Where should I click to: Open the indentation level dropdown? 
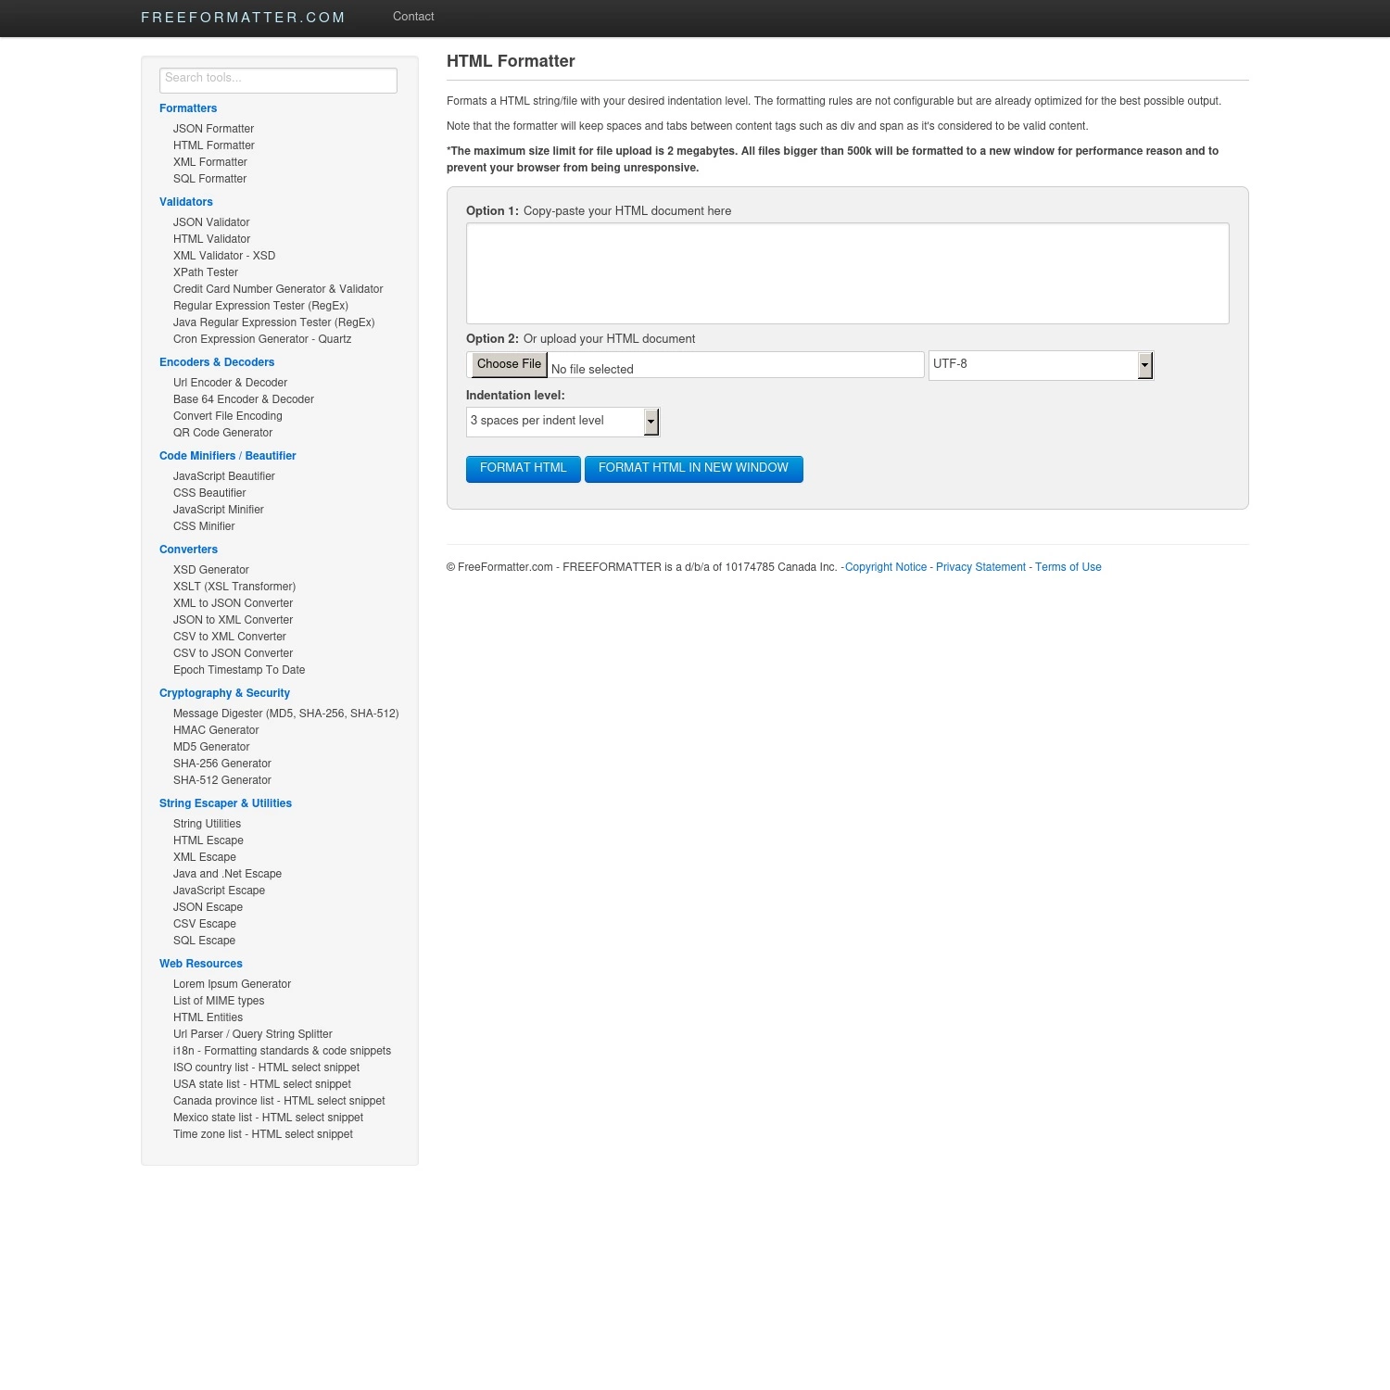click(562, 422)
